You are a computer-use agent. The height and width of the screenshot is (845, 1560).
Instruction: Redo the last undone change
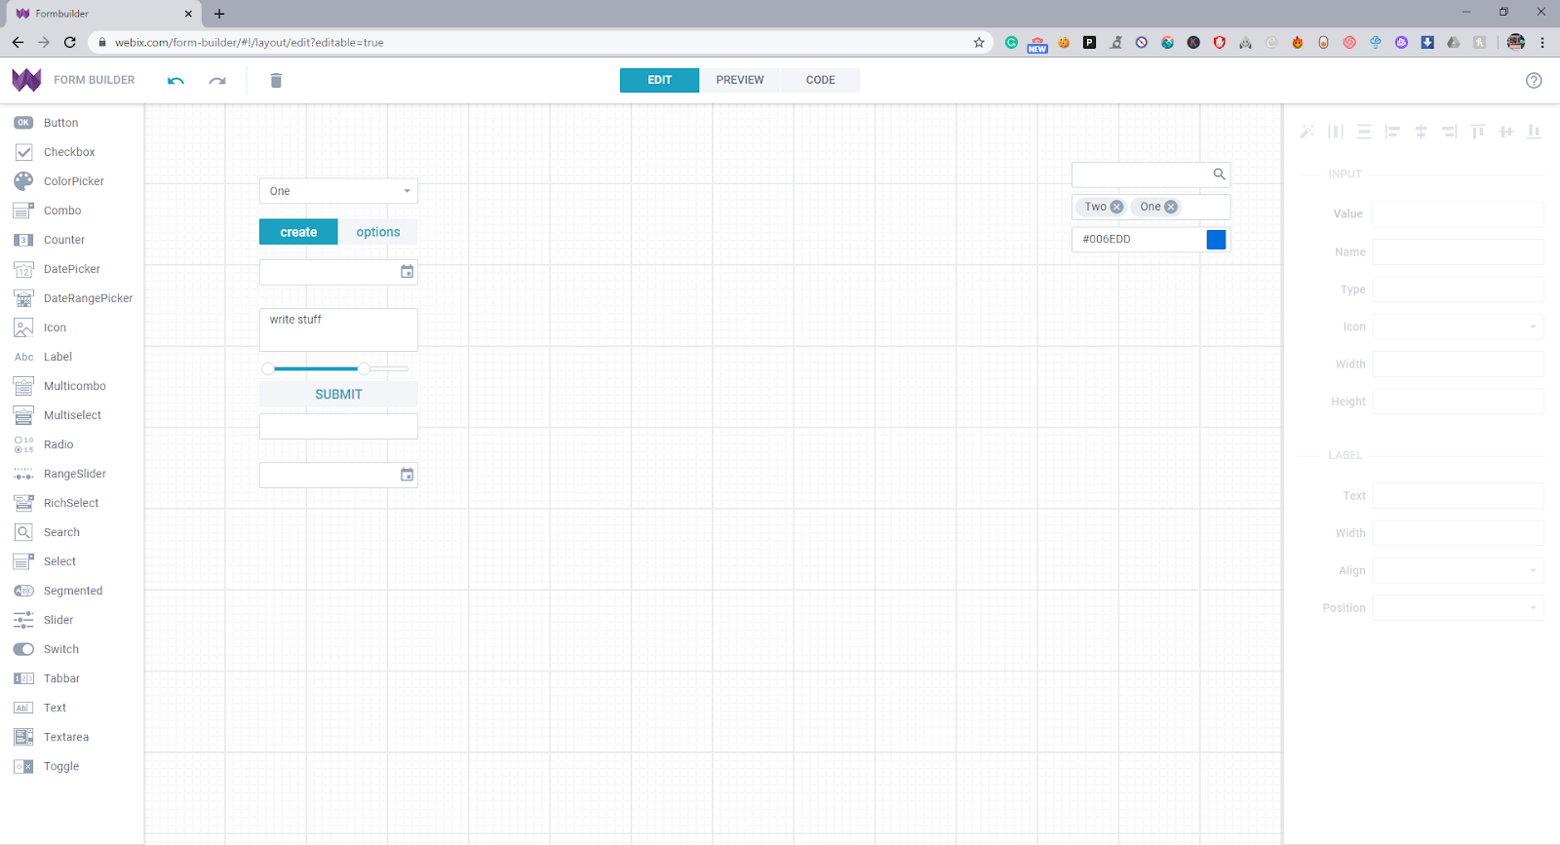click(217, 81)
